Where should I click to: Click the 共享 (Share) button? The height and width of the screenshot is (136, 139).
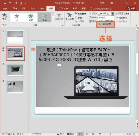[x=131, y=9]
